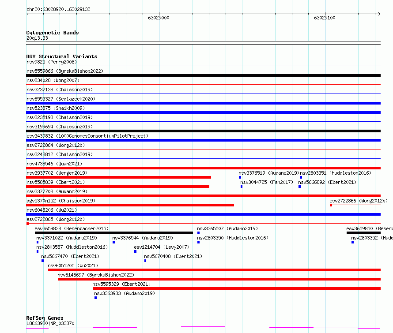Click the LOC63930|NR_033370 gene label
The width and height of the screenshot is (393, 333).
50,323
